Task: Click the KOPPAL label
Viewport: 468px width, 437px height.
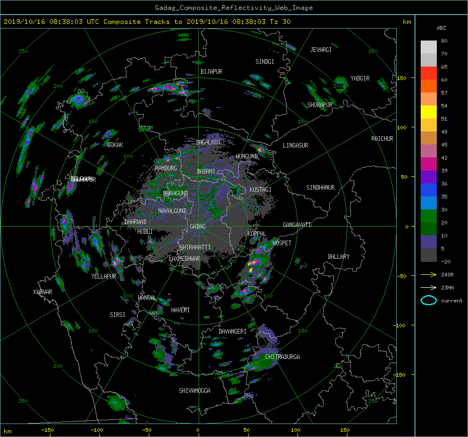Action: point(257,234)
